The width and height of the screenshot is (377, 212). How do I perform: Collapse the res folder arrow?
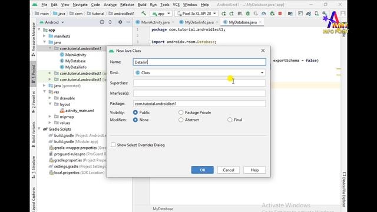pos(45,92)
